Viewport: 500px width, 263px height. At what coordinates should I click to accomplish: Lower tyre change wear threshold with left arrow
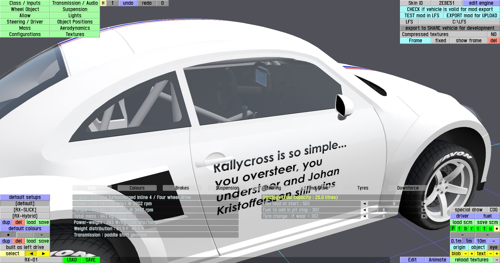click(x=364, y=216)
